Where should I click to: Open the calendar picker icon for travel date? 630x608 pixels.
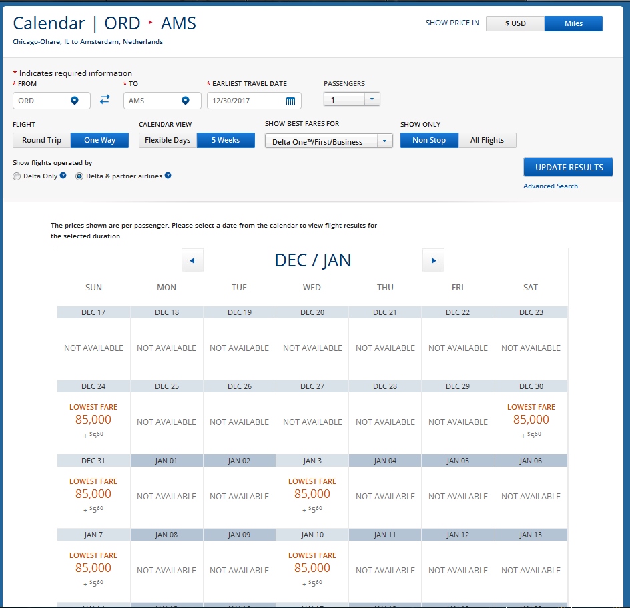click(290, 101)
